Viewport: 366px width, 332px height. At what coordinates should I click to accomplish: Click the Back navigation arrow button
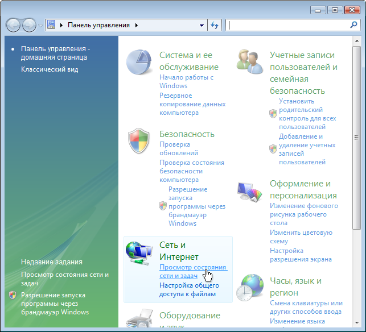[13, 25]
